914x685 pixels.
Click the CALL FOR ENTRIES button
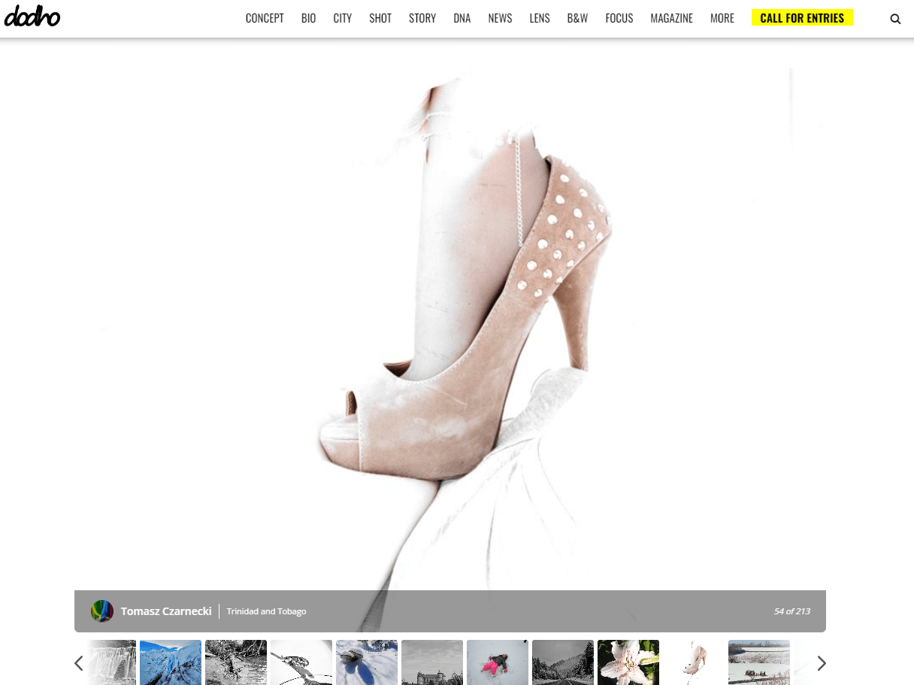coord(802,18)
